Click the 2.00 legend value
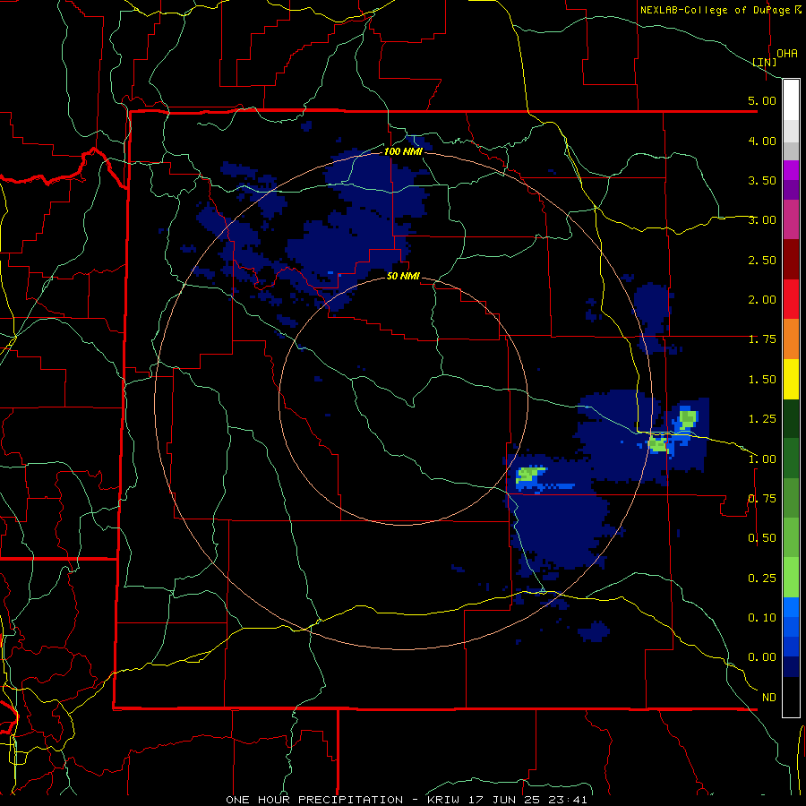The height and width of the screenshot is (806, 806). point(762,300)
